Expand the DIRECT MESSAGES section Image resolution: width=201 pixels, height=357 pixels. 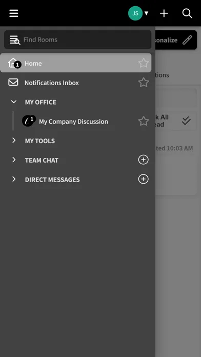click(x=14, y=179)
